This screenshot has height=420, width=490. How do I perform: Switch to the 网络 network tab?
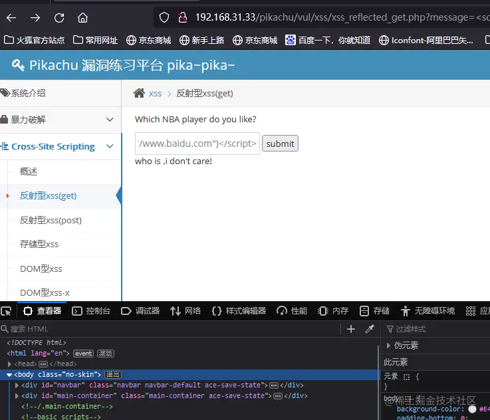[185, 311]
